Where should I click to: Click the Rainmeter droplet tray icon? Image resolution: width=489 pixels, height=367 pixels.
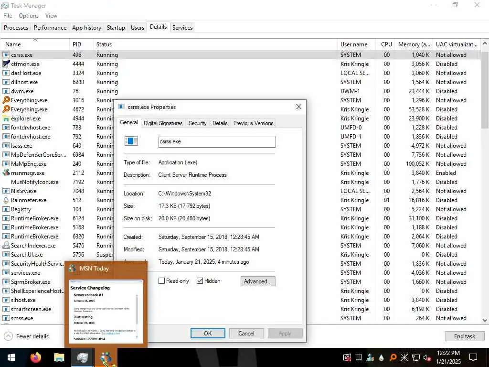pyautogui.click(x=382, y=357)
